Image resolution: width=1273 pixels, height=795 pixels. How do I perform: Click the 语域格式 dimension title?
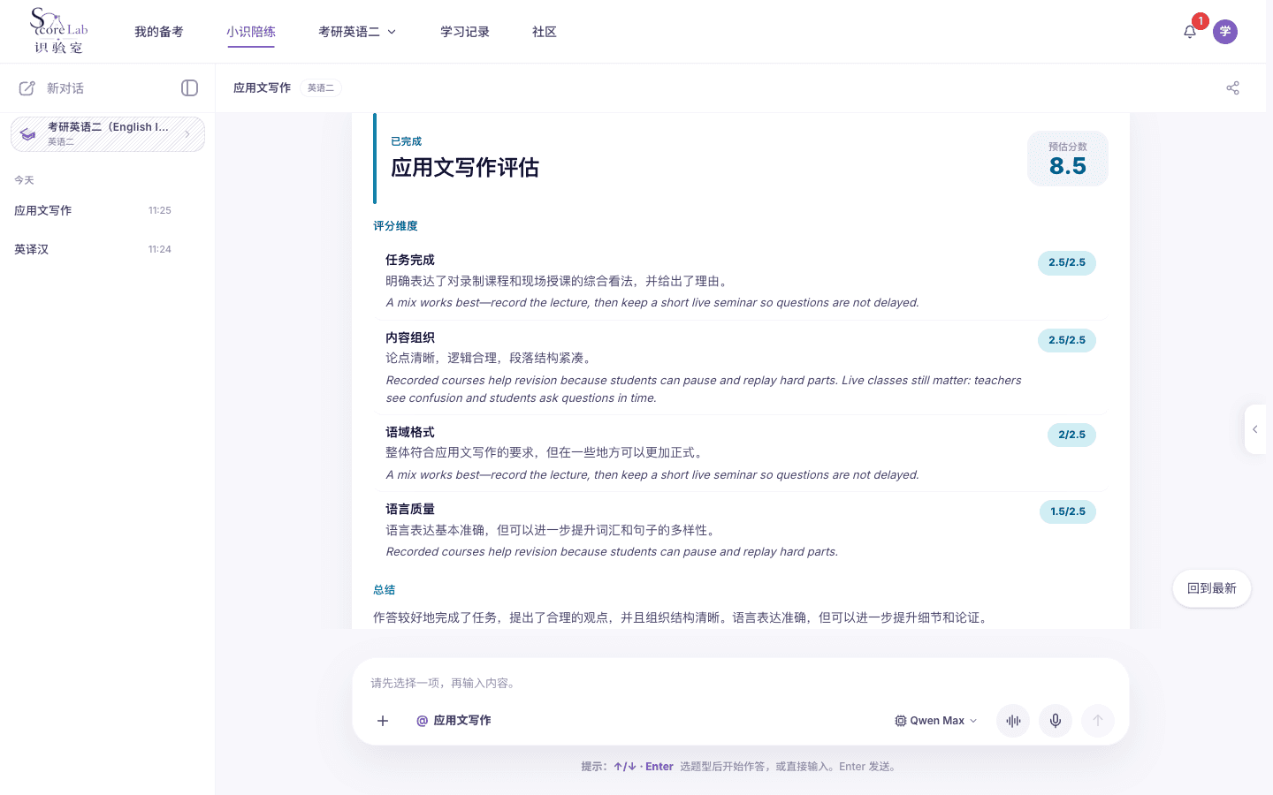[410, 432]
